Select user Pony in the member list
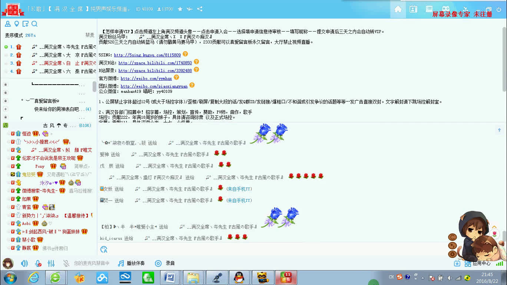This screenshot has width=507, height=285. (40, 166)
